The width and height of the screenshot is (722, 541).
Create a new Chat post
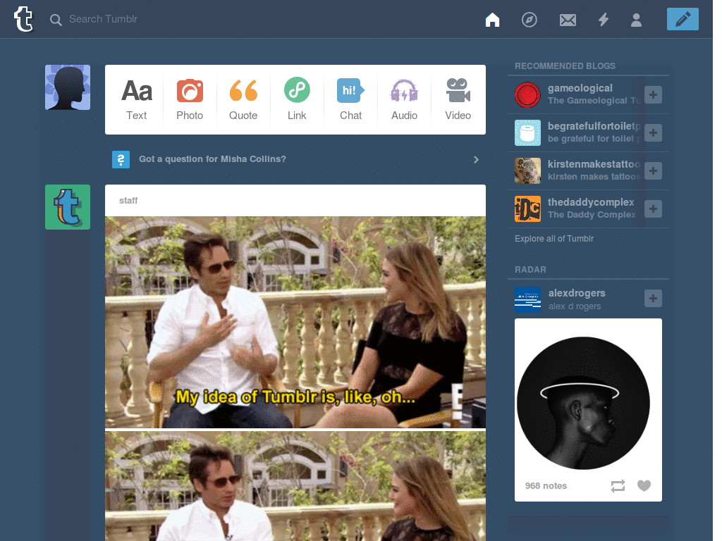click(350, 100)
